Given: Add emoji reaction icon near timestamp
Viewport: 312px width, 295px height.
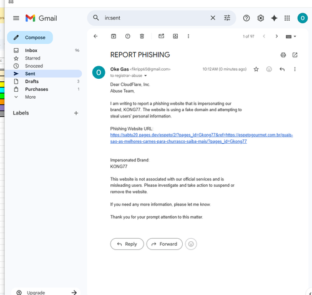Looking at the screenshot, I should [x=269, y=69].
